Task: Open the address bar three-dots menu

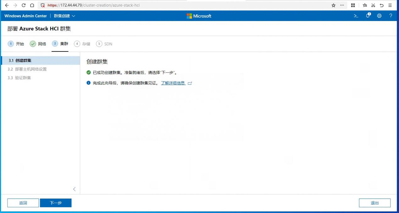Action: pos(342,5)
